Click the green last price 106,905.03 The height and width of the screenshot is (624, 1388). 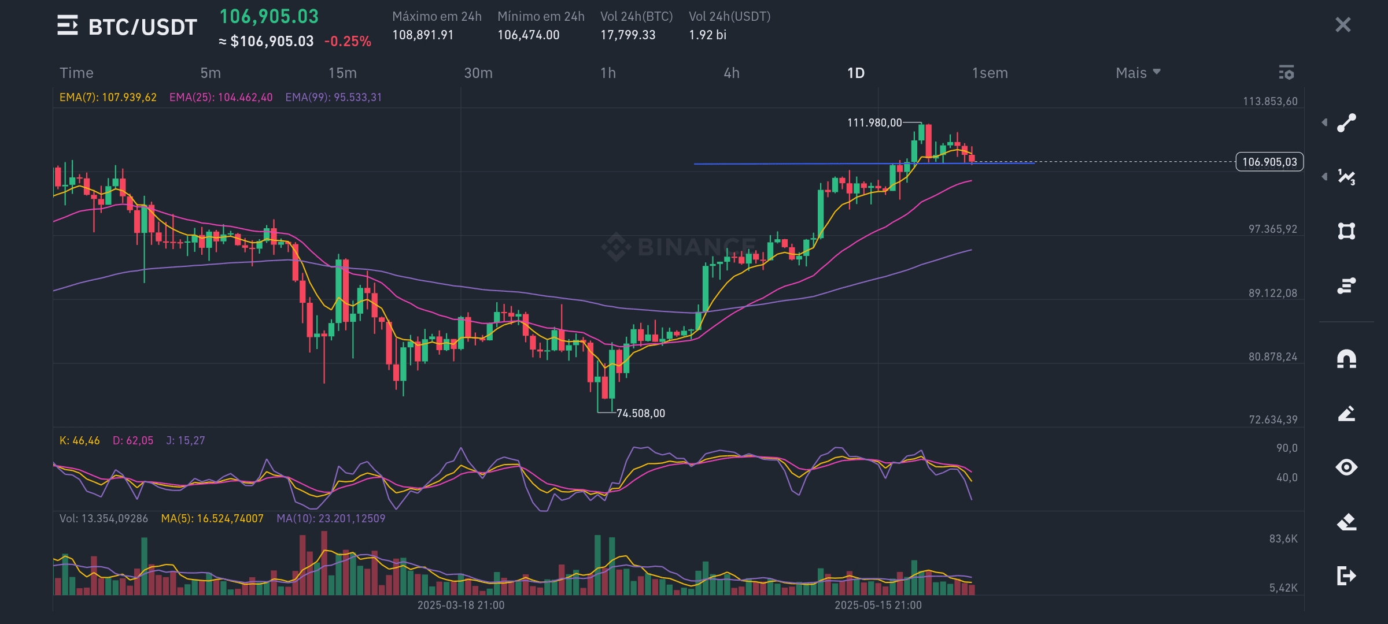pos(269,16)
